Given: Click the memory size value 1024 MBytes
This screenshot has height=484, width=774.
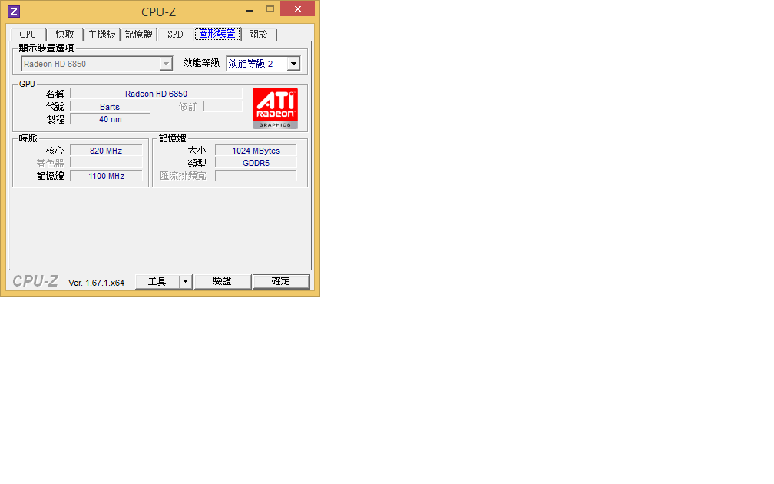Looking at the screenshot, I should (x=256, y=151).
